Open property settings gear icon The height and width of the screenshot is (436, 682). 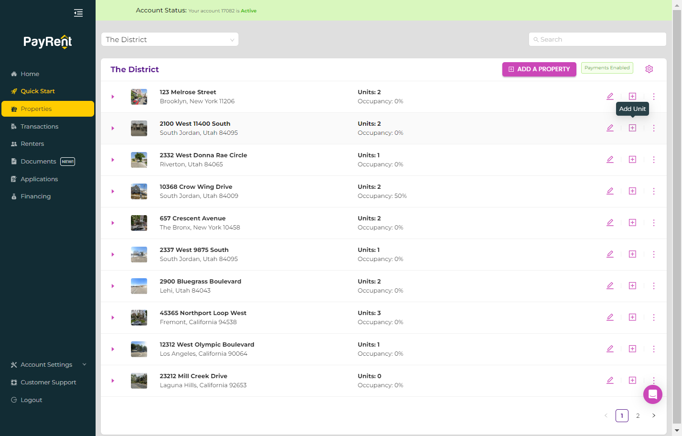coord(649,69)
